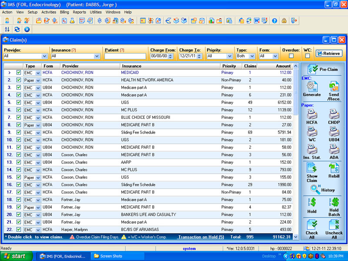The width and height of the screenshot is (348, 261).
Task: Click the Patient filter input field
Action: click(x=125, y=56)
